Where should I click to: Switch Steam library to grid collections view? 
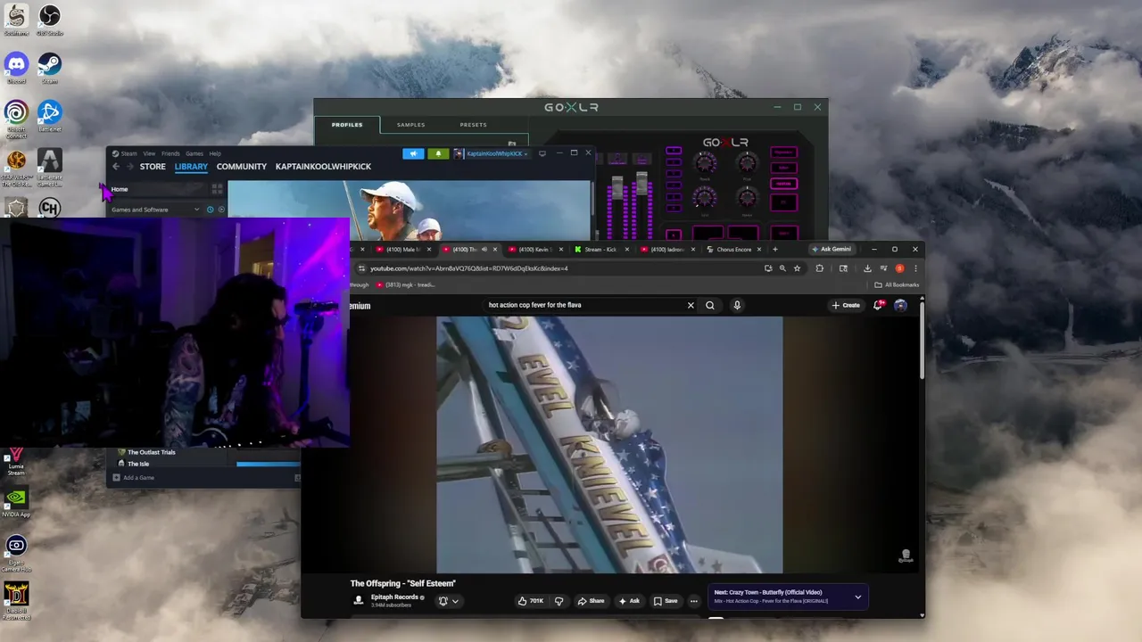pyautogui.click(x=217, y=189)
